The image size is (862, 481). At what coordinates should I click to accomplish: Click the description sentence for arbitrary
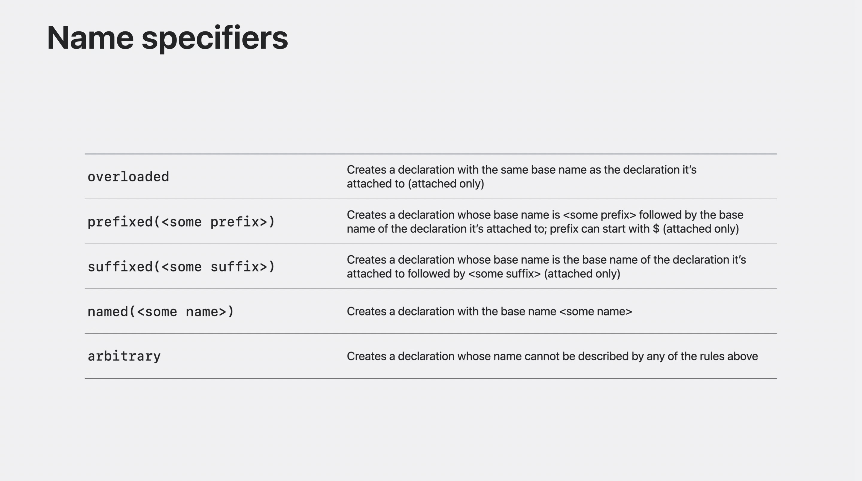point(552,356)
